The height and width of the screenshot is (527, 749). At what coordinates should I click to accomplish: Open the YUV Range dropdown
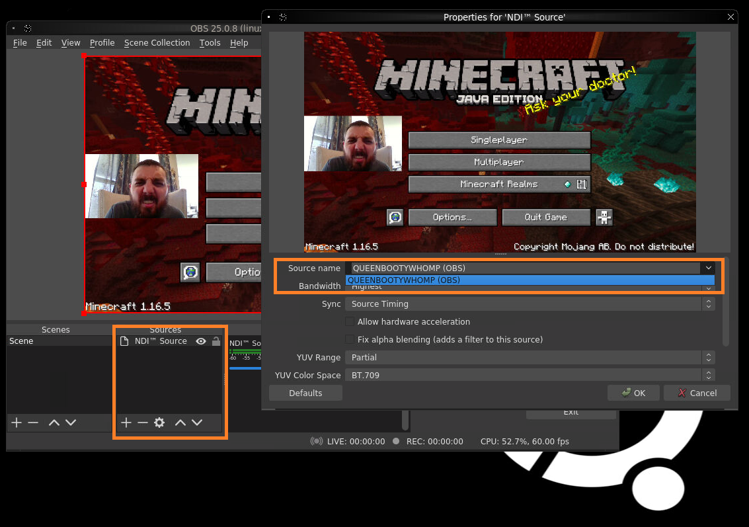[530, 357]
